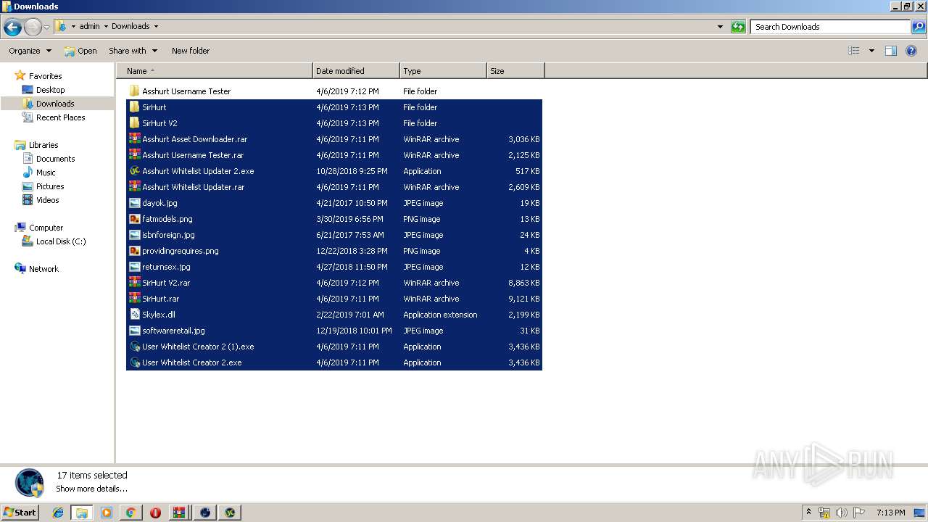This screenshot has height=522, width=928.
Task: Click the Back navigation arrow
Action: pos(12,28)
